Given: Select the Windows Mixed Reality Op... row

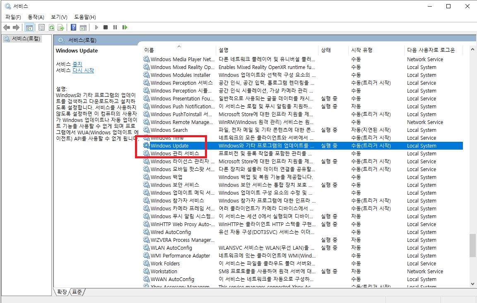Looking at the screenshot, I should pyautogui.click(x=303, y=67).
